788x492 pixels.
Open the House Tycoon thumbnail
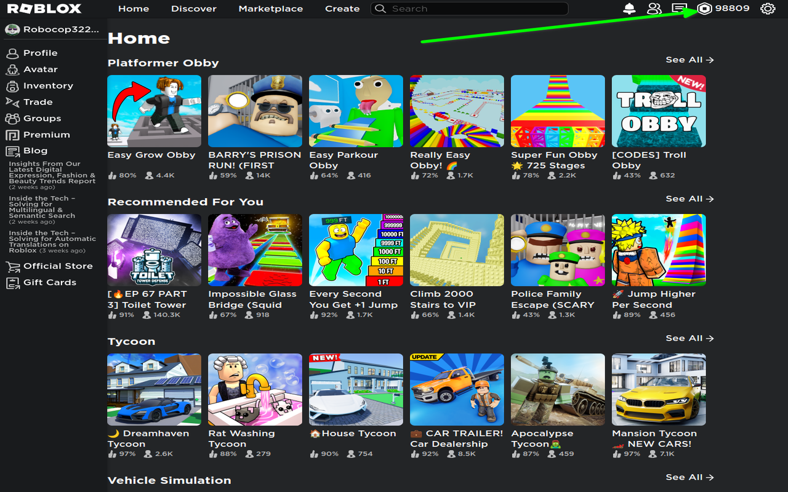pyautogui.click(x=356, y=389)
